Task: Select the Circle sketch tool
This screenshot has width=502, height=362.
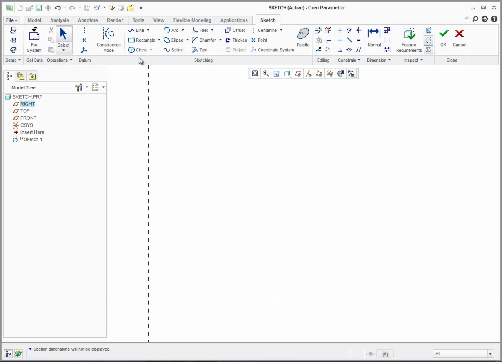Action: 138,50
